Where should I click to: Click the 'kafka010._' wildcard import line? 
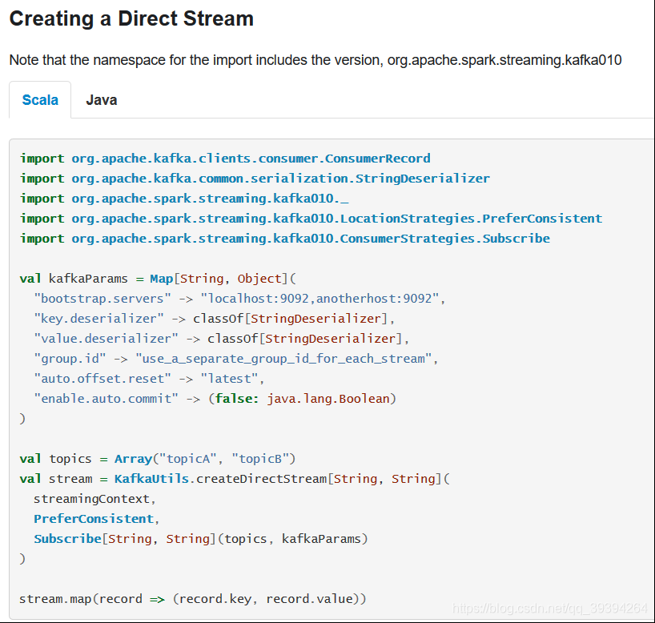[x=184, y=199]
